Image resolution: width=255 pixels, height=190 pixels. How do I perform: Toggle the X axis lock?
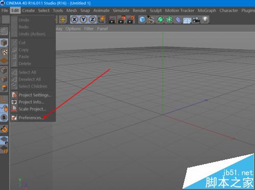click(x=74, y=20)
